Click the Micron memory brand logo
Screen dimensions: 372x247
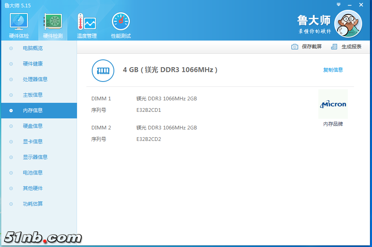point(333,104)
